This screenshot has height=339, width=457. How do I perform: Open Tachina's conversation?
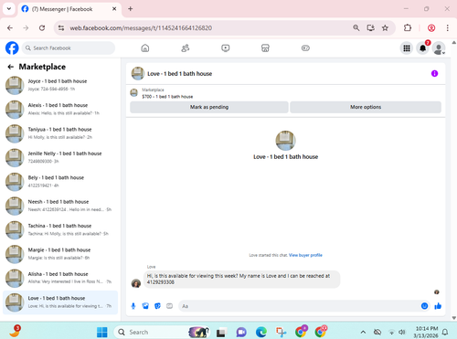60,229
